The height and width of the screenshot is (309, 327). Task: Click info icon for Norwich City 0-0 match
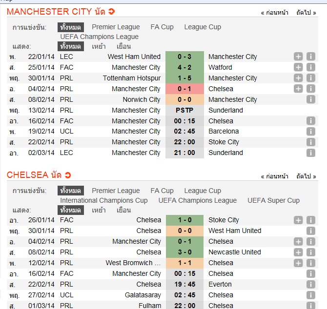(x=311, y=99)
